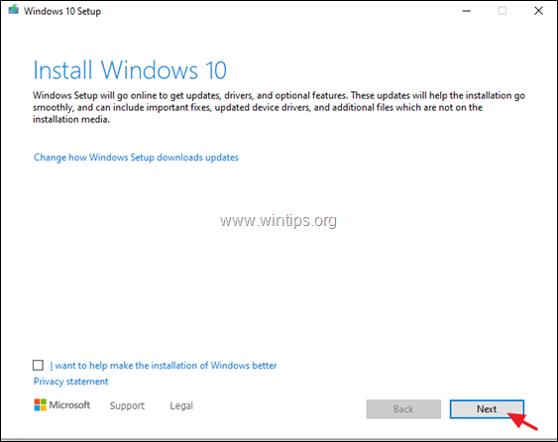Click the Windows 10 Setup window title
This screenshot has height=442, width=558.
click(62, 11)
